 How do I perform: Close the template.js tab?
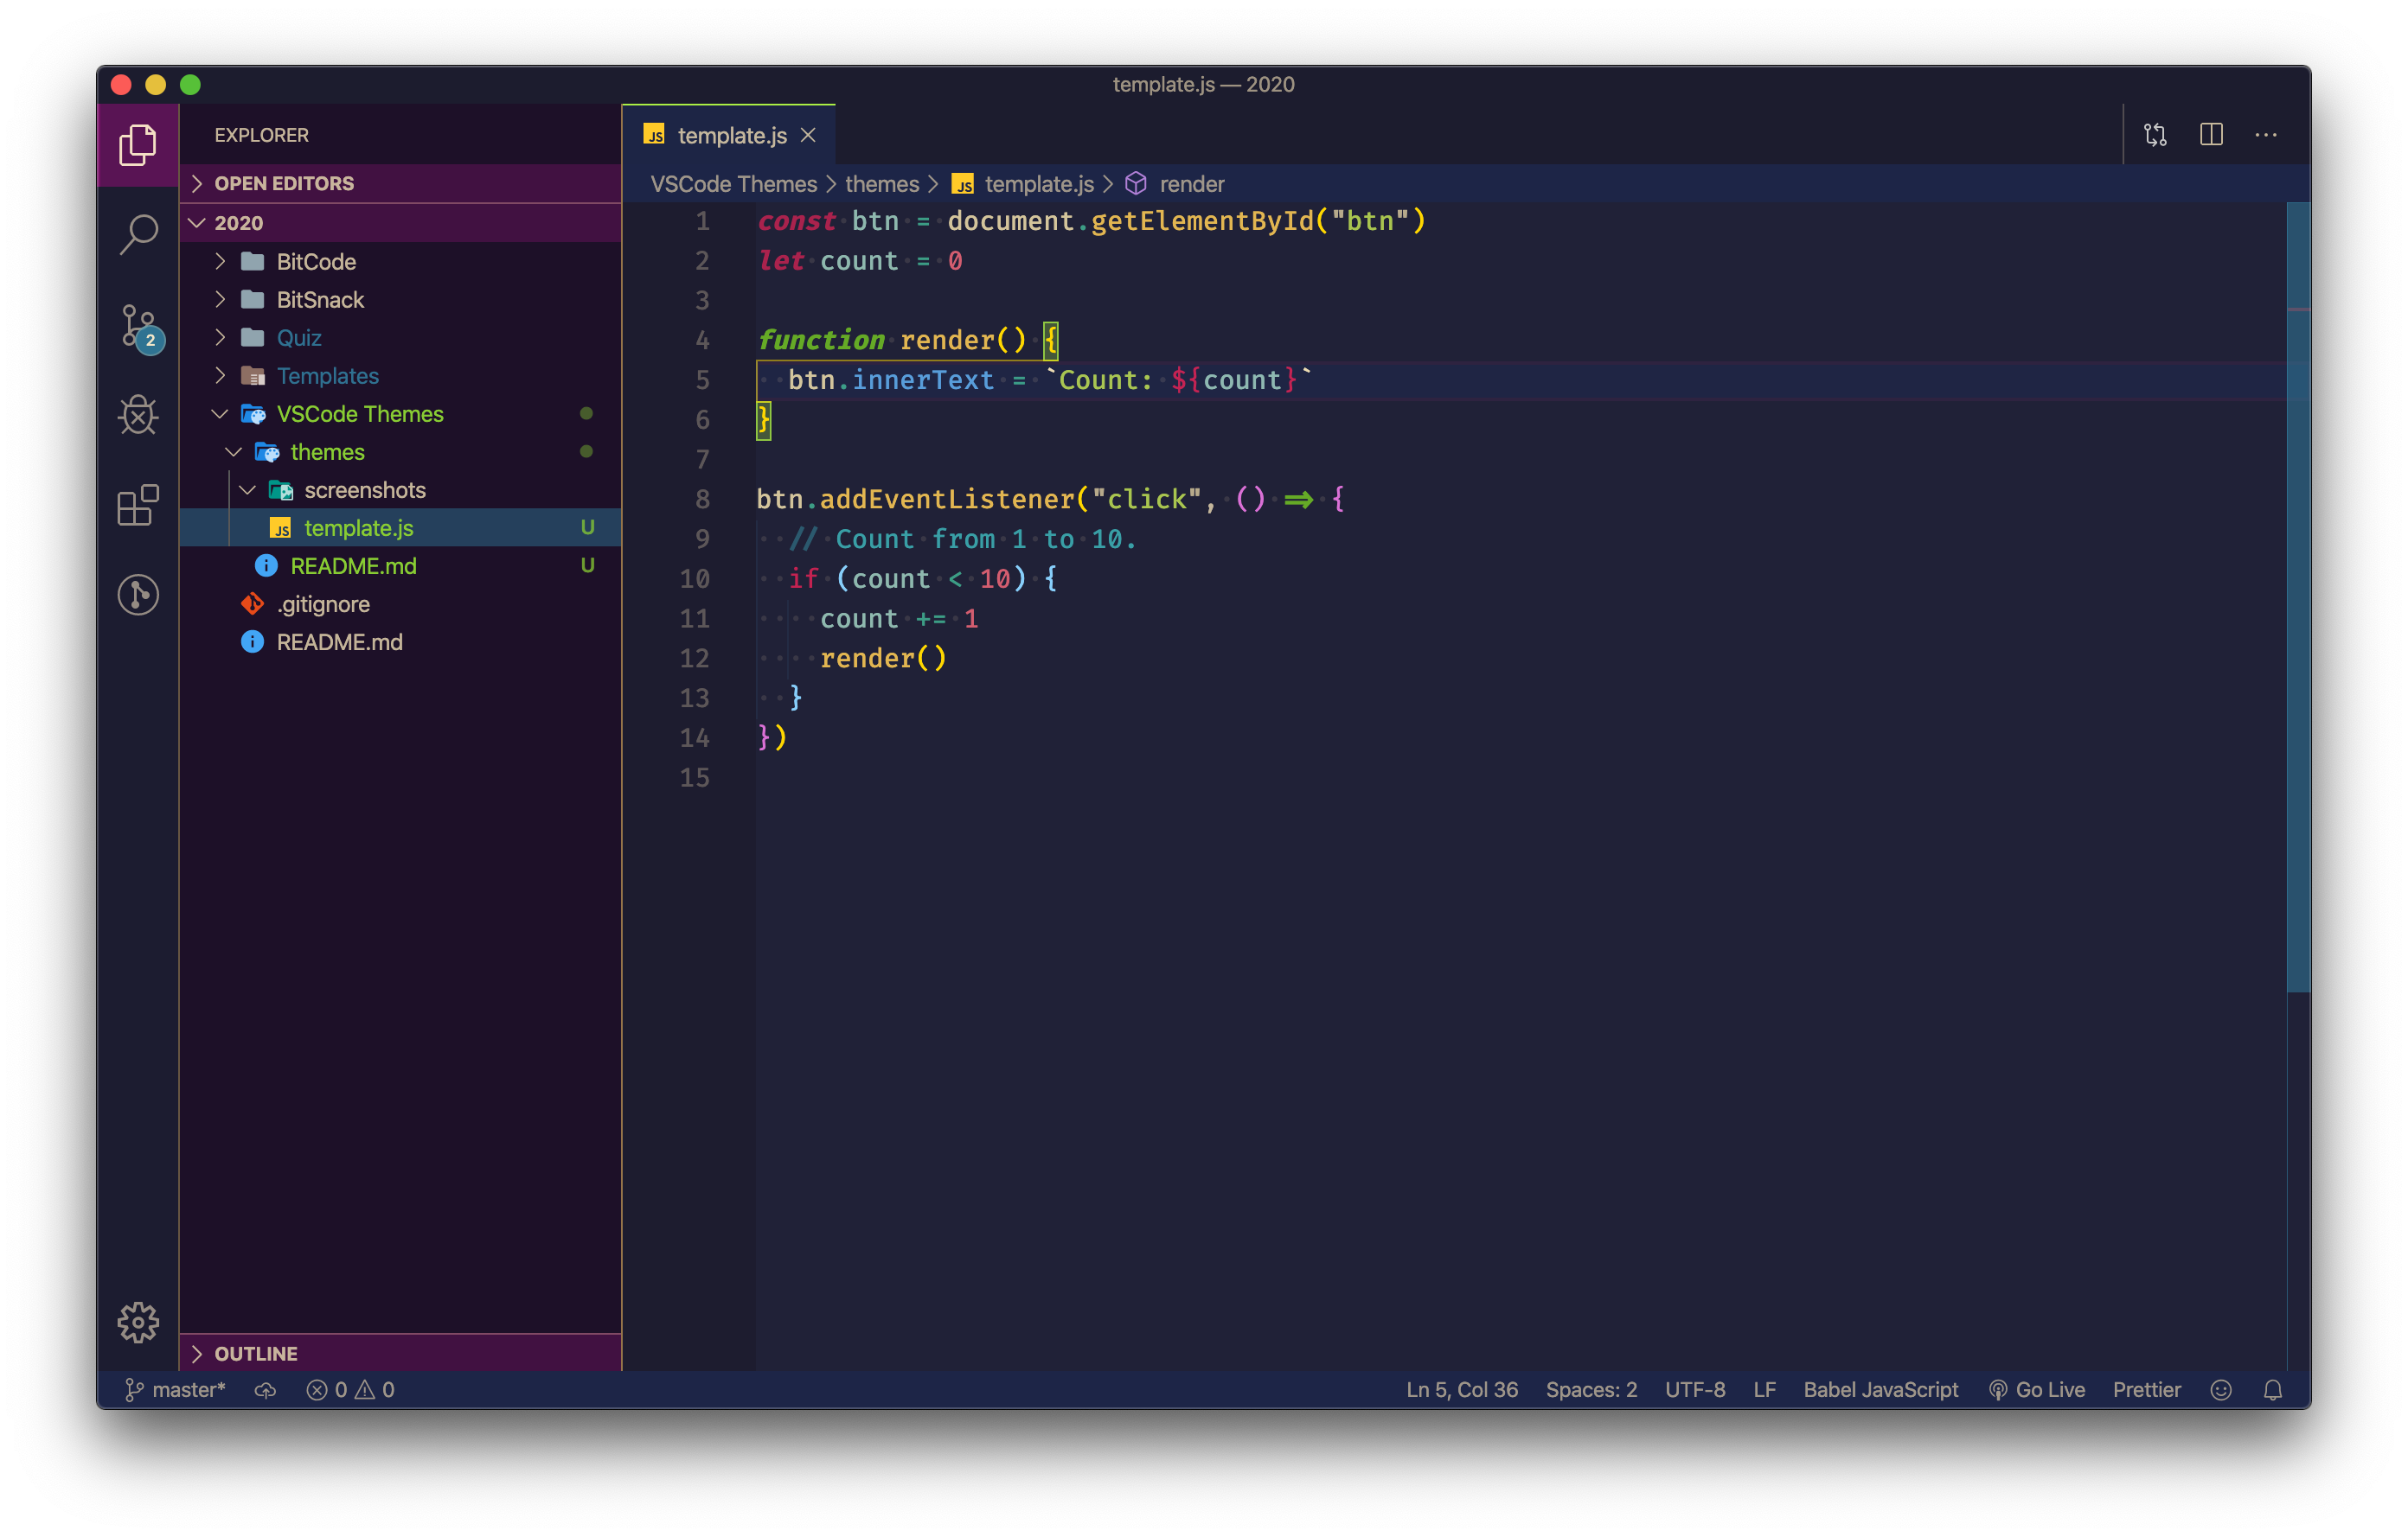[808, 135]
